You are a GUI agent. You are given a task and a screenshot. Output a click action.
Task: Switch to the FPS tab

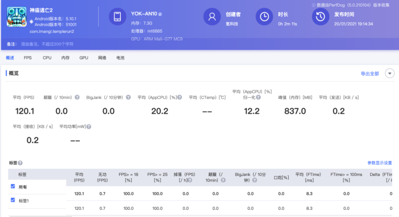pos(28,58)
